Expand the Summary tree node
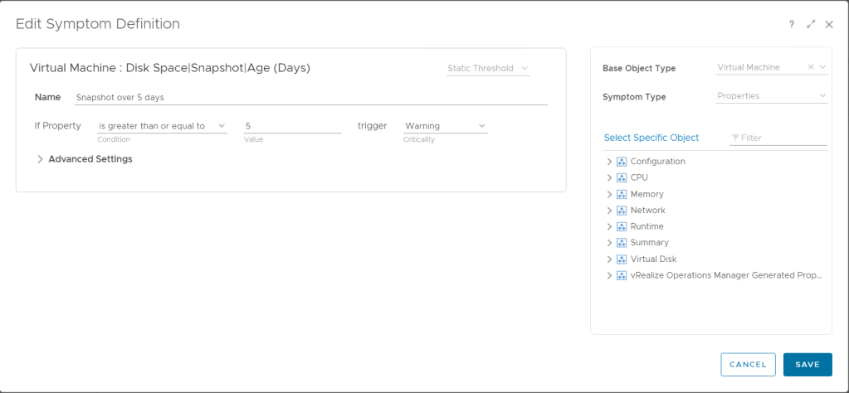Viewport: 849px width, 393px height. coord(609,243)
